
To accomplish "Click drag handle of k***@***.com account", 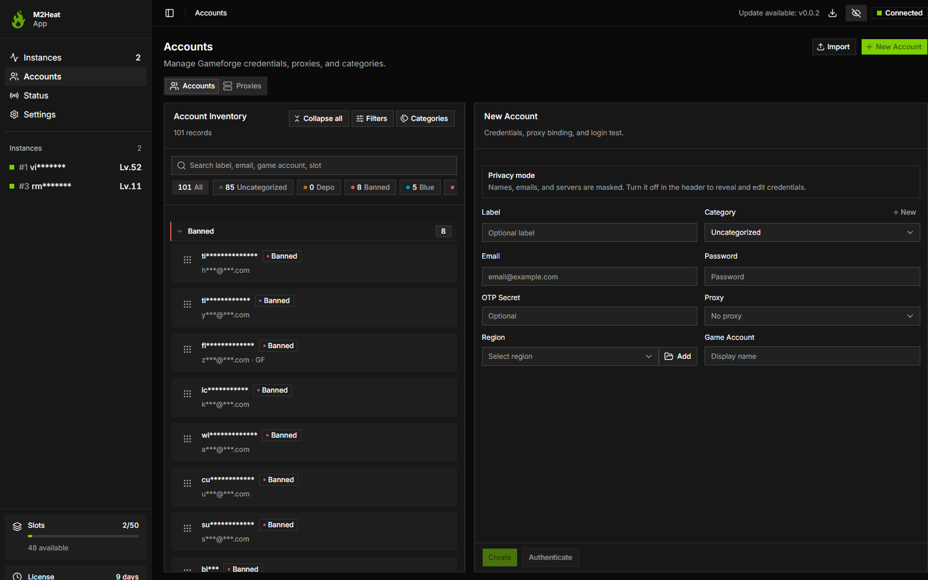I will (187, 394).
